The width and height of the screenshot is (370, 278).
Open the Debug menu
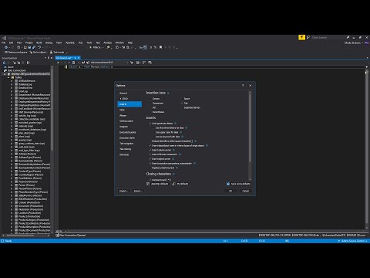49,42
